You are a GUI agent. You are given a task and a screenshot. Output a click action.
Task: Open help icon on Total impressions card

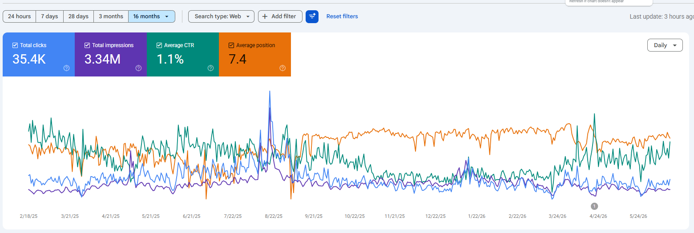click(139, 68)
